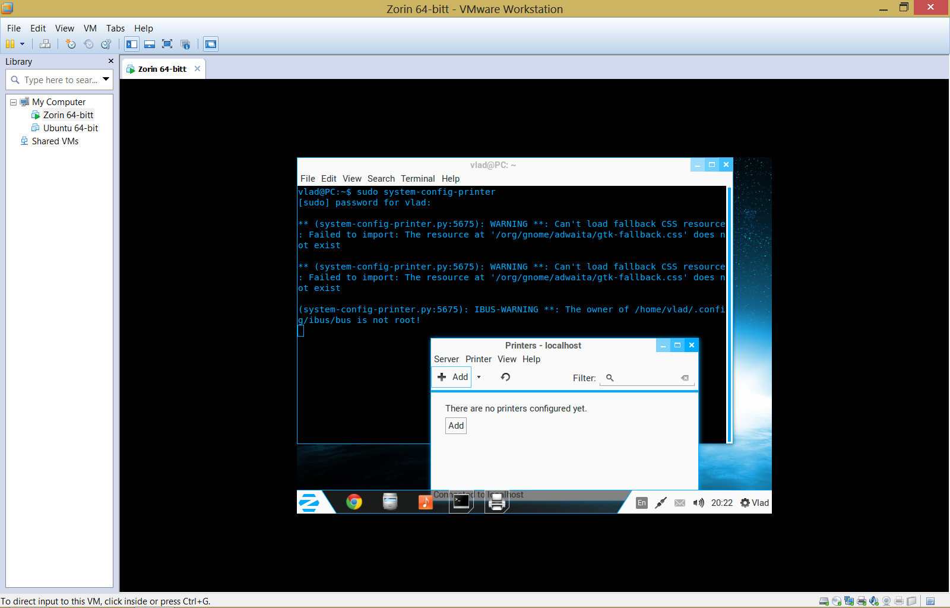The image size is (950, 608).
Task: Click the Send Ctrl+Alt+Del toolbar icon
Action: coord(45,44)
